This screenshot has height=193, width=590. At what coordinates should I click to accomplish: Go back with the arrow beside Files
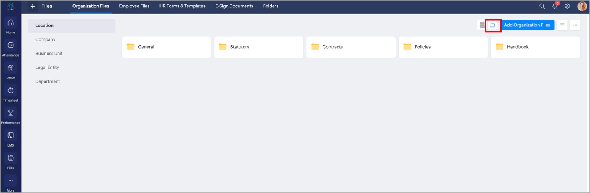tap(33, 6)
